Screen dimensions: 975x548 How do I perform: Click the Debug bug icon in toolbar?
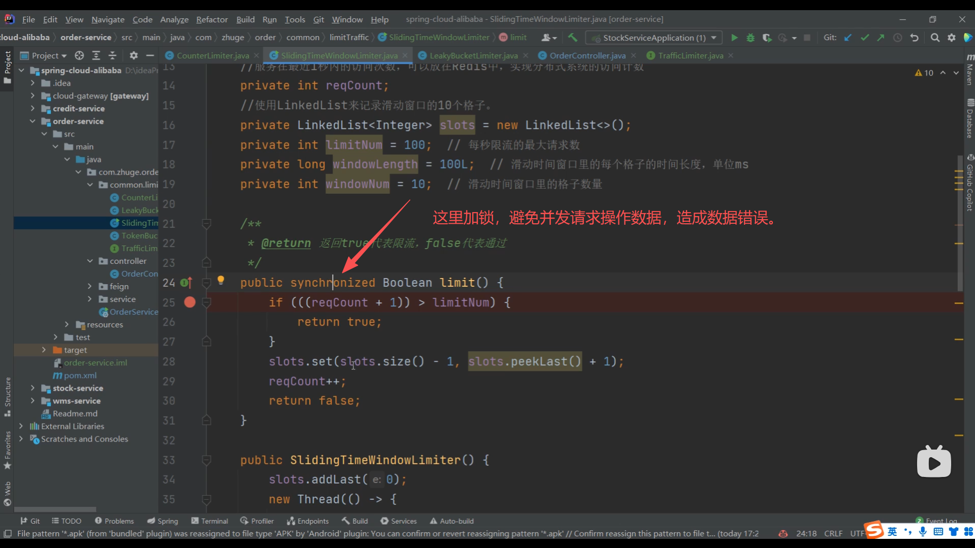[x=751, y=38]
